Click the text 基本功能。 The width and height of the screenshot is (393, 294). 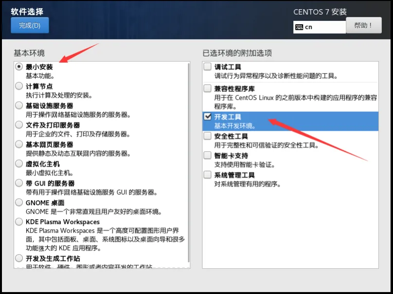tap(40, 76)
